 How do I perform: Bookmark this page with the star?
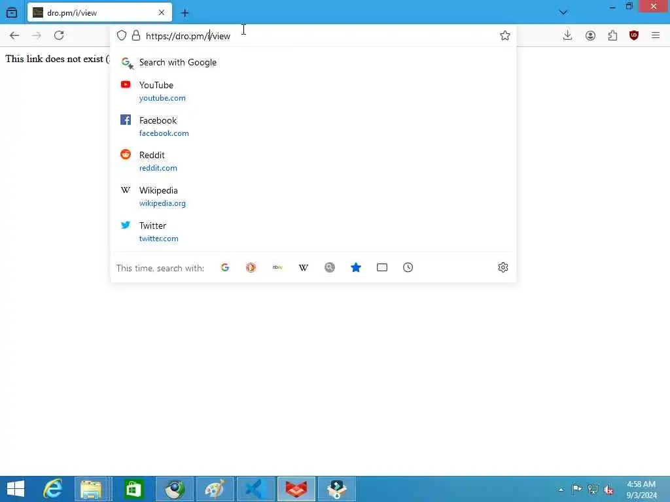coord(505,35)
